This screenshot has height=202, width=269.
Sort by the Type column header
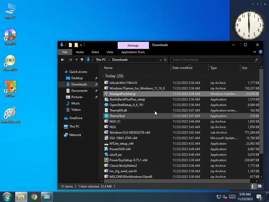click(214, 68)
